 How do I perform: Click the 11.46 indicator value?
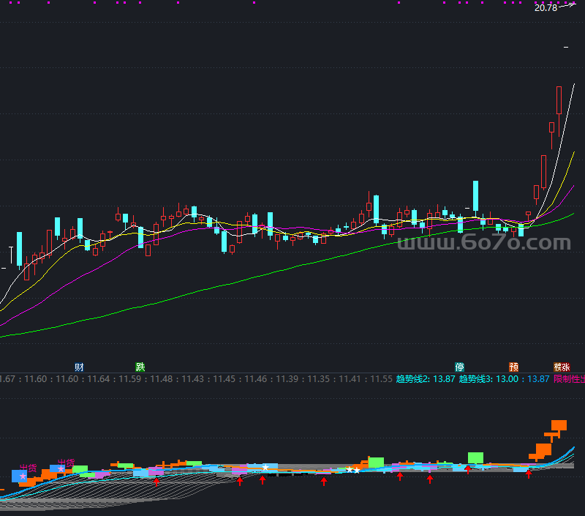point(255,379)
